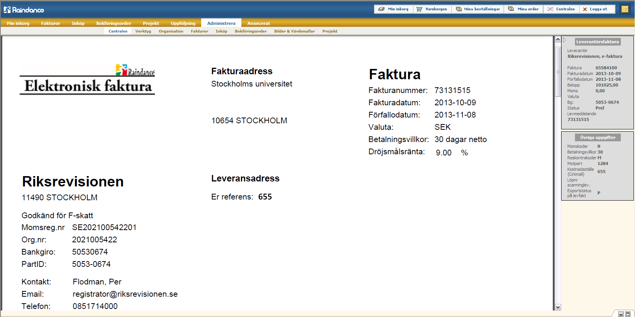Click invoice number 73131515 in document
The image size is (635, 317).
pyautogui.click(x=452, y=90)
